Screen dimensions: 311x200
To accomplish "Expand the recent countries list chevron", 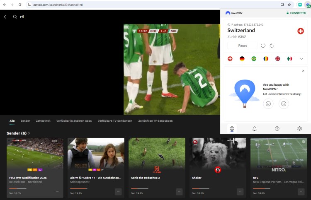I will (x=301, y=59).
